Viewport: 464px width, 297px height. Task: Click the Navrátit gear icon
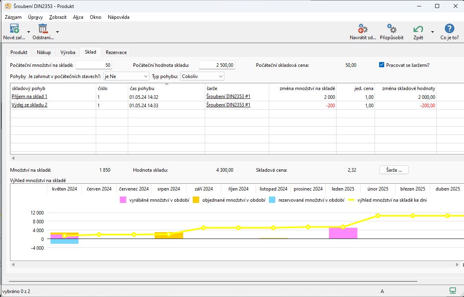pos(363,29)
